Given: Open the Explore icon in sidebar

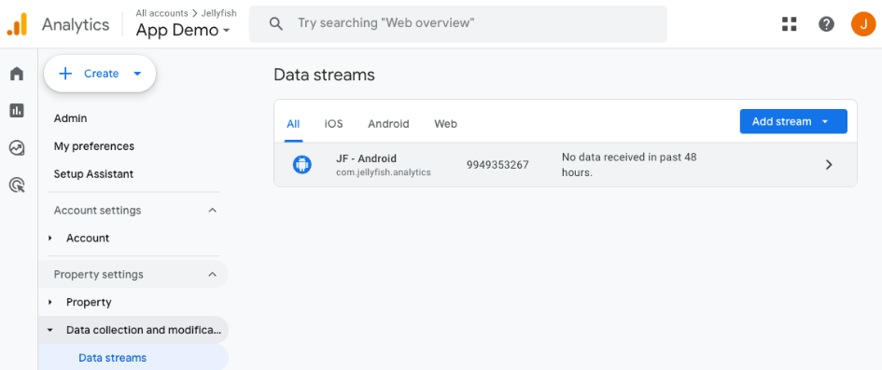Looking at the screenshot, I should (x=17, y=147).
